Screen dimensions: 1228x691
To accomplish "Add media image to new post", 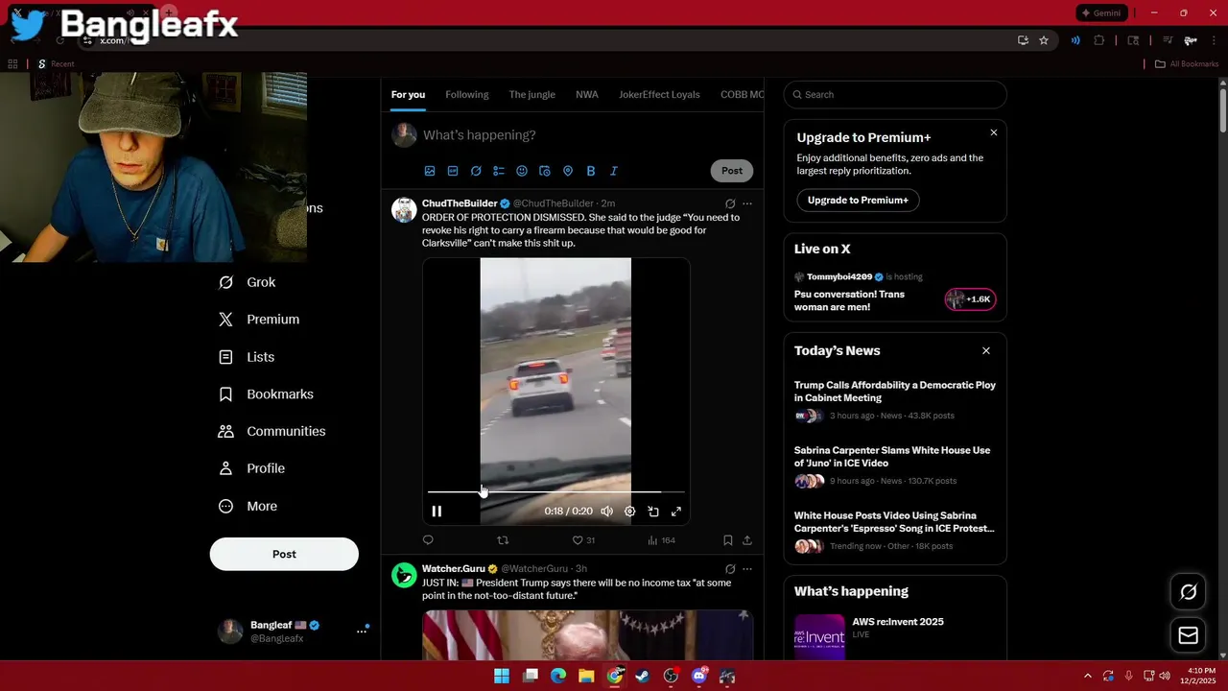I will pos(430,171).
